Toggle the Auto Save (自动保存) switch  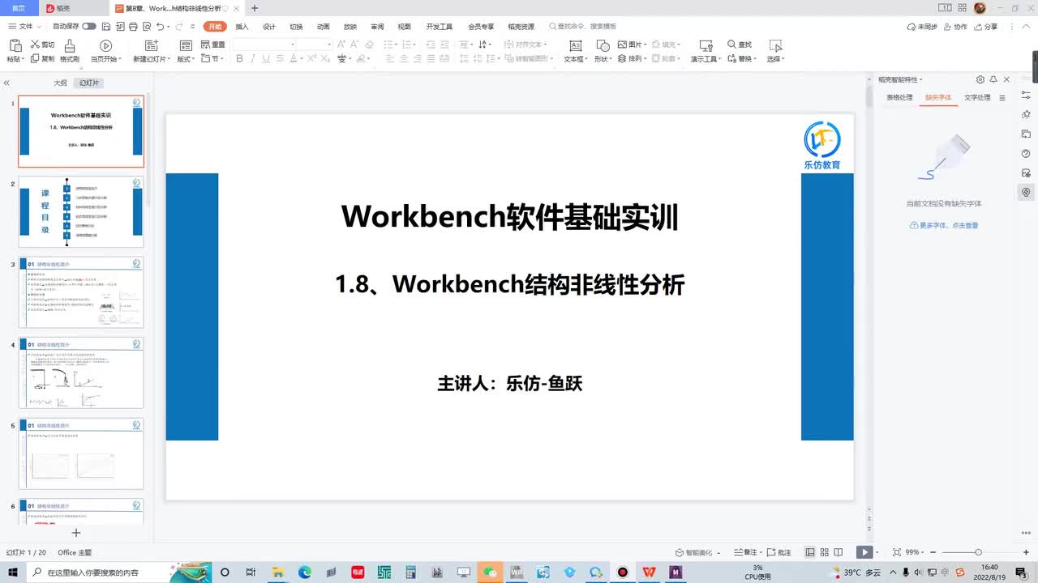pyautogui.click(x=88, y=27)
